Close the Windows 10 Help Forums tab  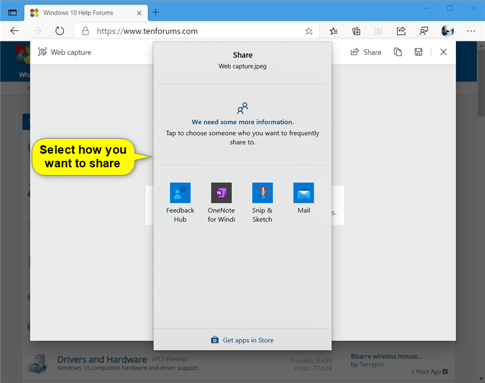point(139,13)
